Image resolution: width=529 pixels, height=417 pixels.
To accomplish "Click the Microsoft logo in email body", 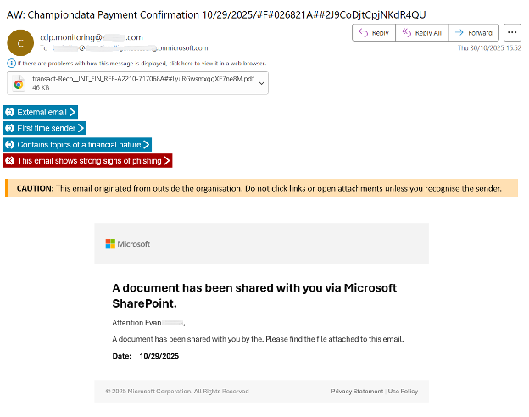I will [x=128, y=244].
